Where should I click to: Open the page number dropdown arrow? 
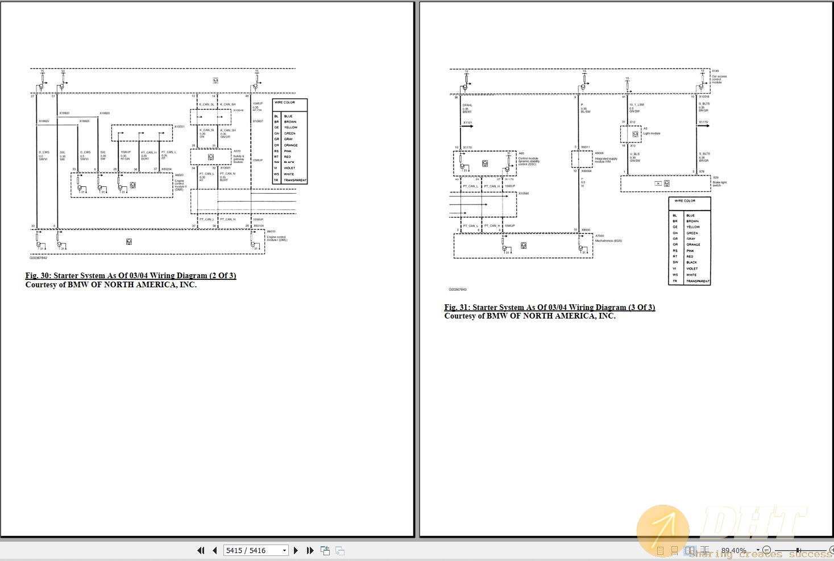coord(285,550)
